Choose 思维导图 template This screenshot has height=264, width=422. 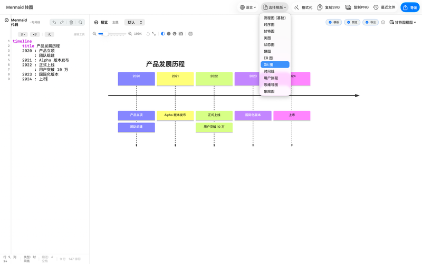tap(275, 84)
